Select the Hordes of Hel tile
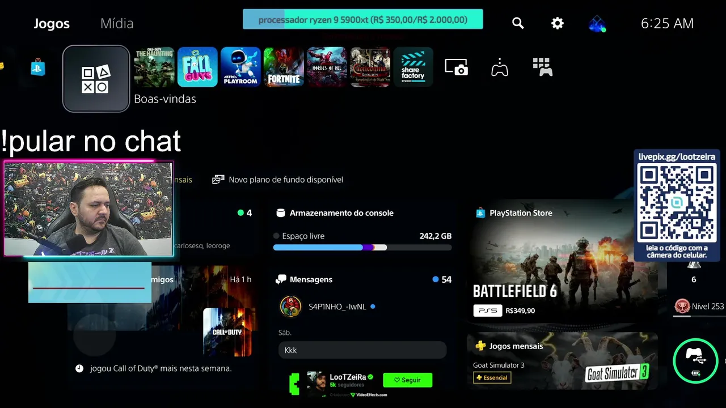726x408 pixels. point(327,67)
